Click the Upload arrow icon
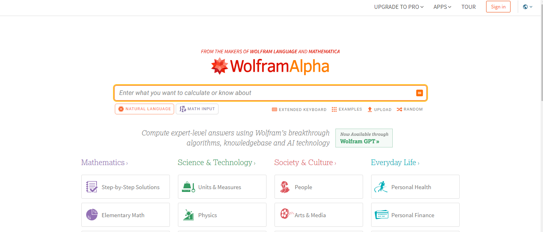Screen dimensions: 543x232 (x=370, y=109)
